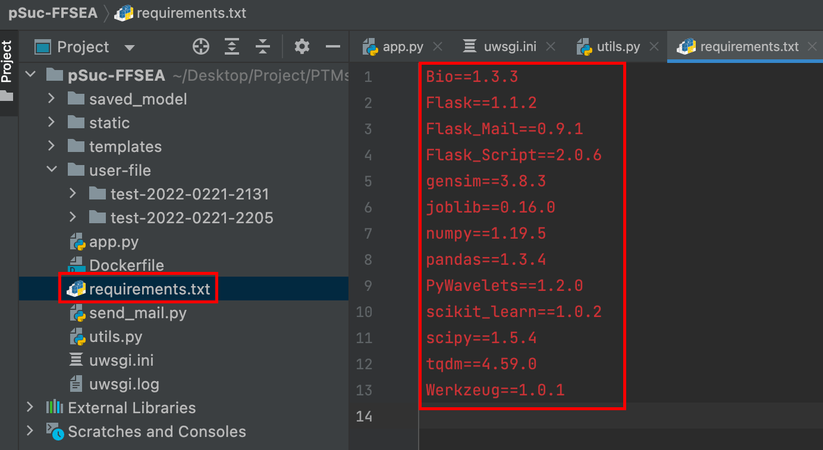
Task: Click the line scipy==1.5.4
Action: 481,338
